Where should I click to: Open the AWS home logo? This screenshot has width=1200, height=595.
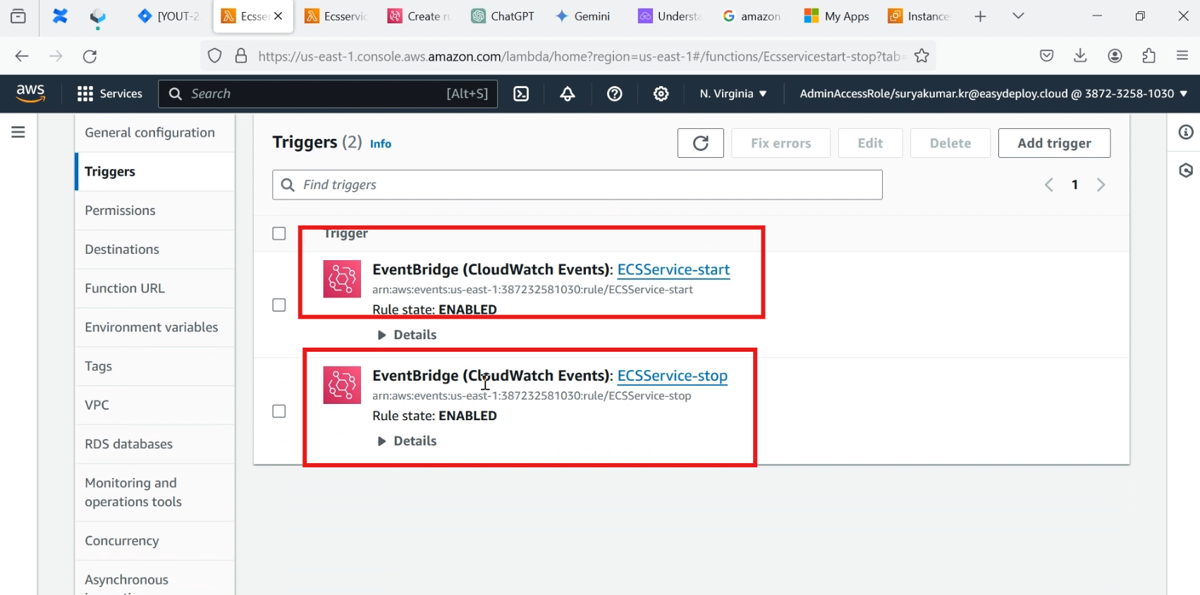point(30,93)
